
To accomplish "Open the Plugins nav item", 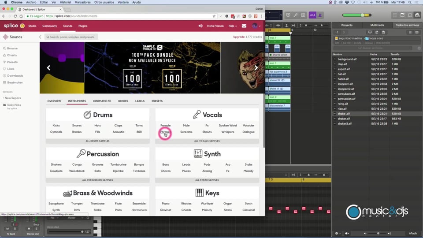I will [83, 26].
